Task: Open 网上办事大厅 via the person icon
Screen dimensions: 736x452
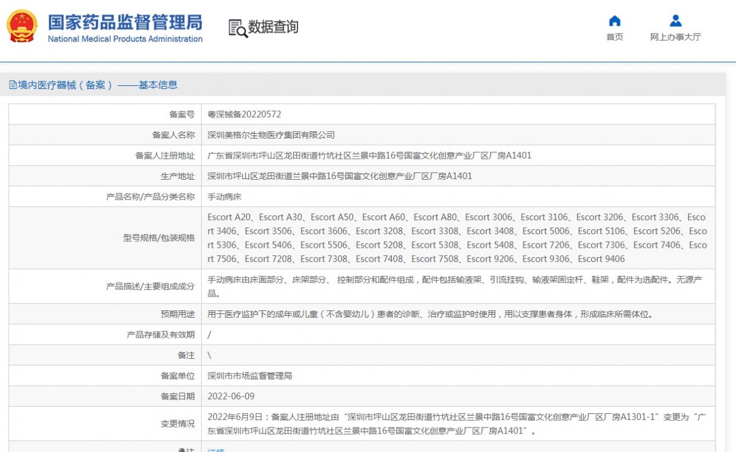Action: point(675,21)
